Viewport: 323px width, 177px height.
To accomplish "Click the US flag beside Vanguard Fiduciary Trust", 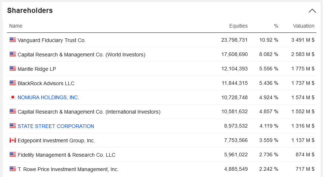I will point(13,40).
